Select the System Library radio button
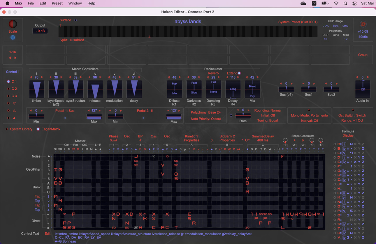 [x=7, y=129]
